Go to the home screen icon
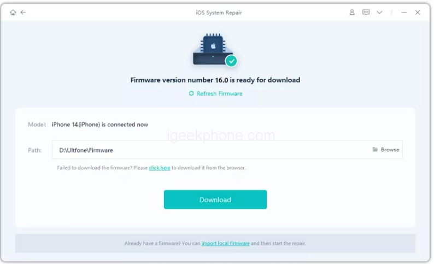 click(13, 13)
